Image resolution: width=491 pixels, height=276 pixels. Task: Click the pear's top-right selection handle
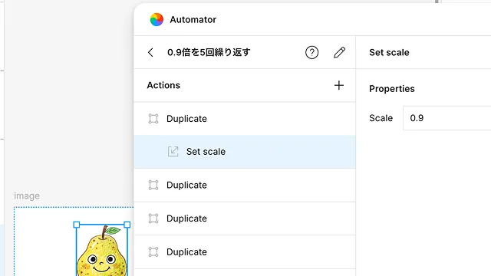127,225
